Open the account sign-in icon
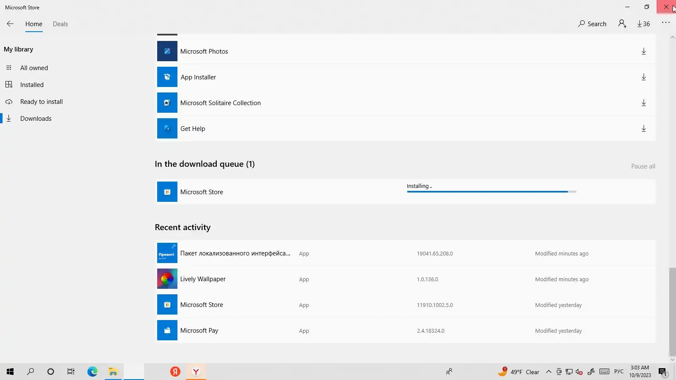Image resolution: width=676 pixels, height=380 pixels. [x=622, y=24]
